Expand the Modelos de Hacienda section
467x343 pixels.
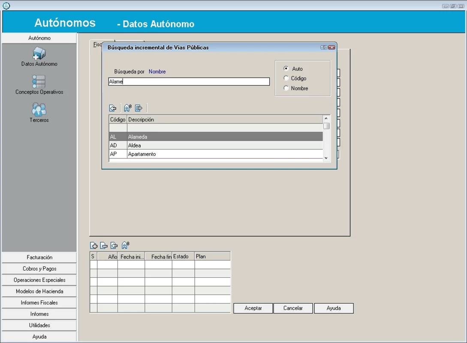pos(39,291)
